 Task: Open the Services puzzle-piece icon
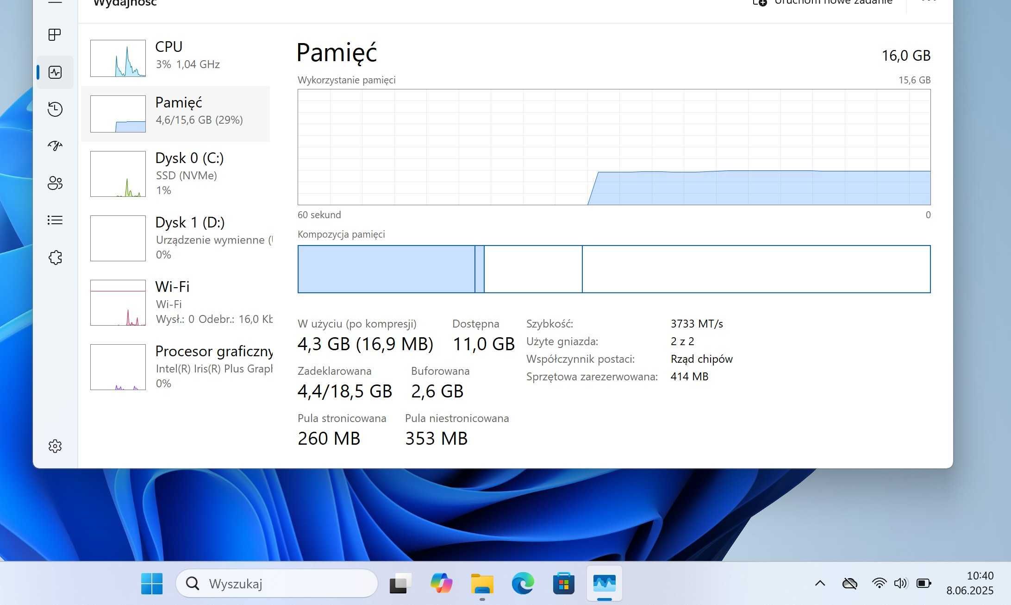[55, 257]
